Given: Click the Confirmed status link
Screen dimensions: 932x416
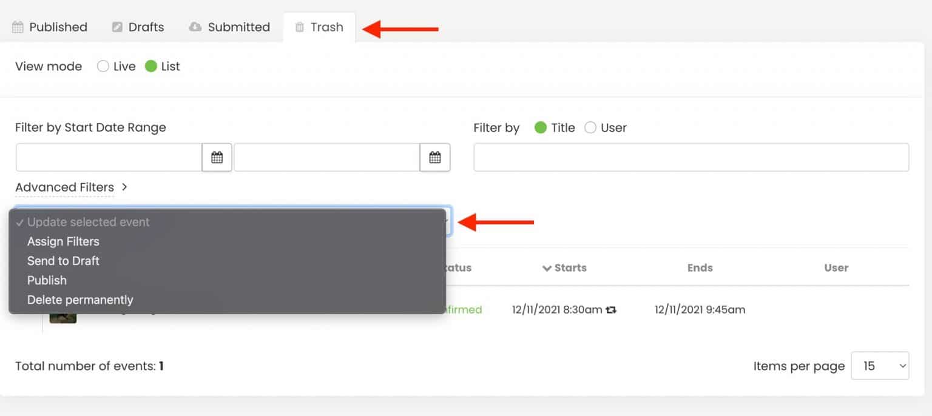Looking at the screenshot, I should point(462,309).
